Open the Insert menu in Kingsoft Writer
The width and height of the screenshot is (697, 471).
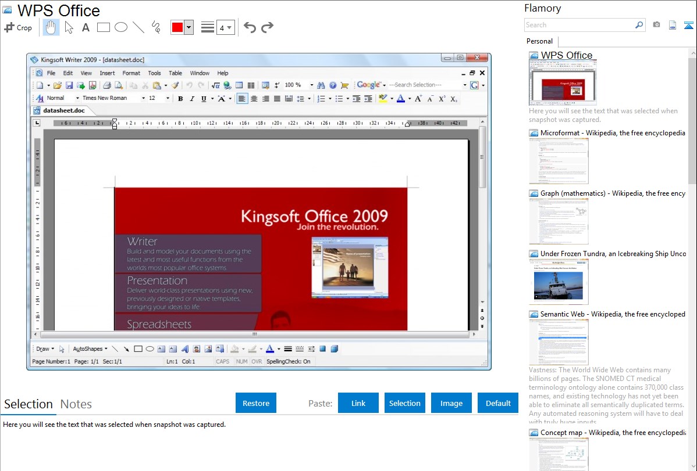click(x=107, y=73)
